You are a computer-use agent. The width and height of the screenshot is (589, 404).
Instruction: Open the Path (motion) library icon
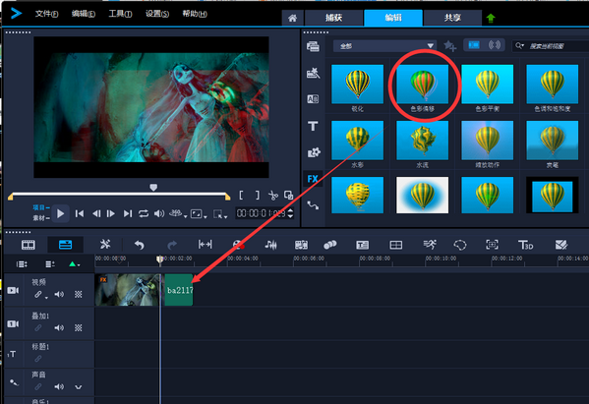pyautogui.click(x=313, y=205)
